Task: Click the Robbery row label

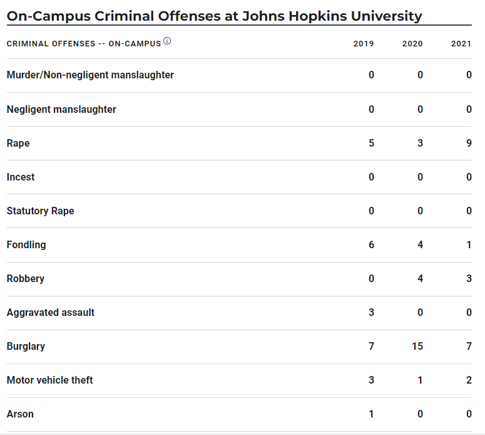Action: coord(26,278)
